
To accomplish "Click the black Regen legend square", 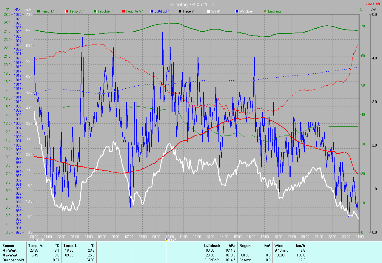I will pyautogui.click(x=180, y=11).
